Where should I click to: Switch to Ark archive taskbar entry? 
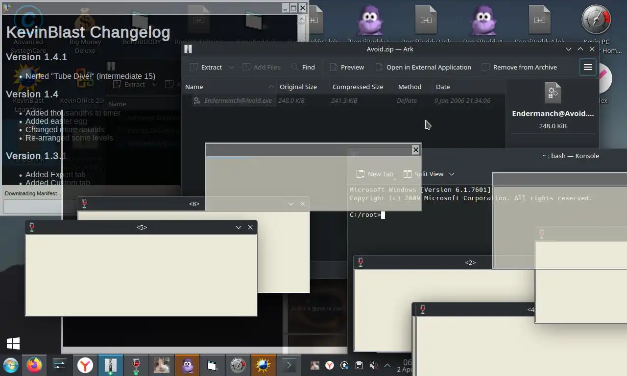tap(111, 365)
